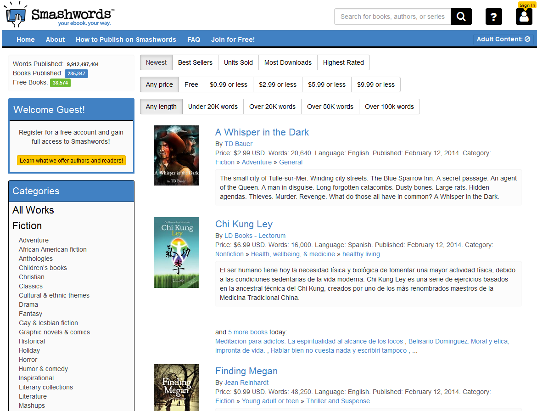The width and height of the screenshot is (537, 411).
Task: Open Fantasy category
Action: click(x=30, y=314)
